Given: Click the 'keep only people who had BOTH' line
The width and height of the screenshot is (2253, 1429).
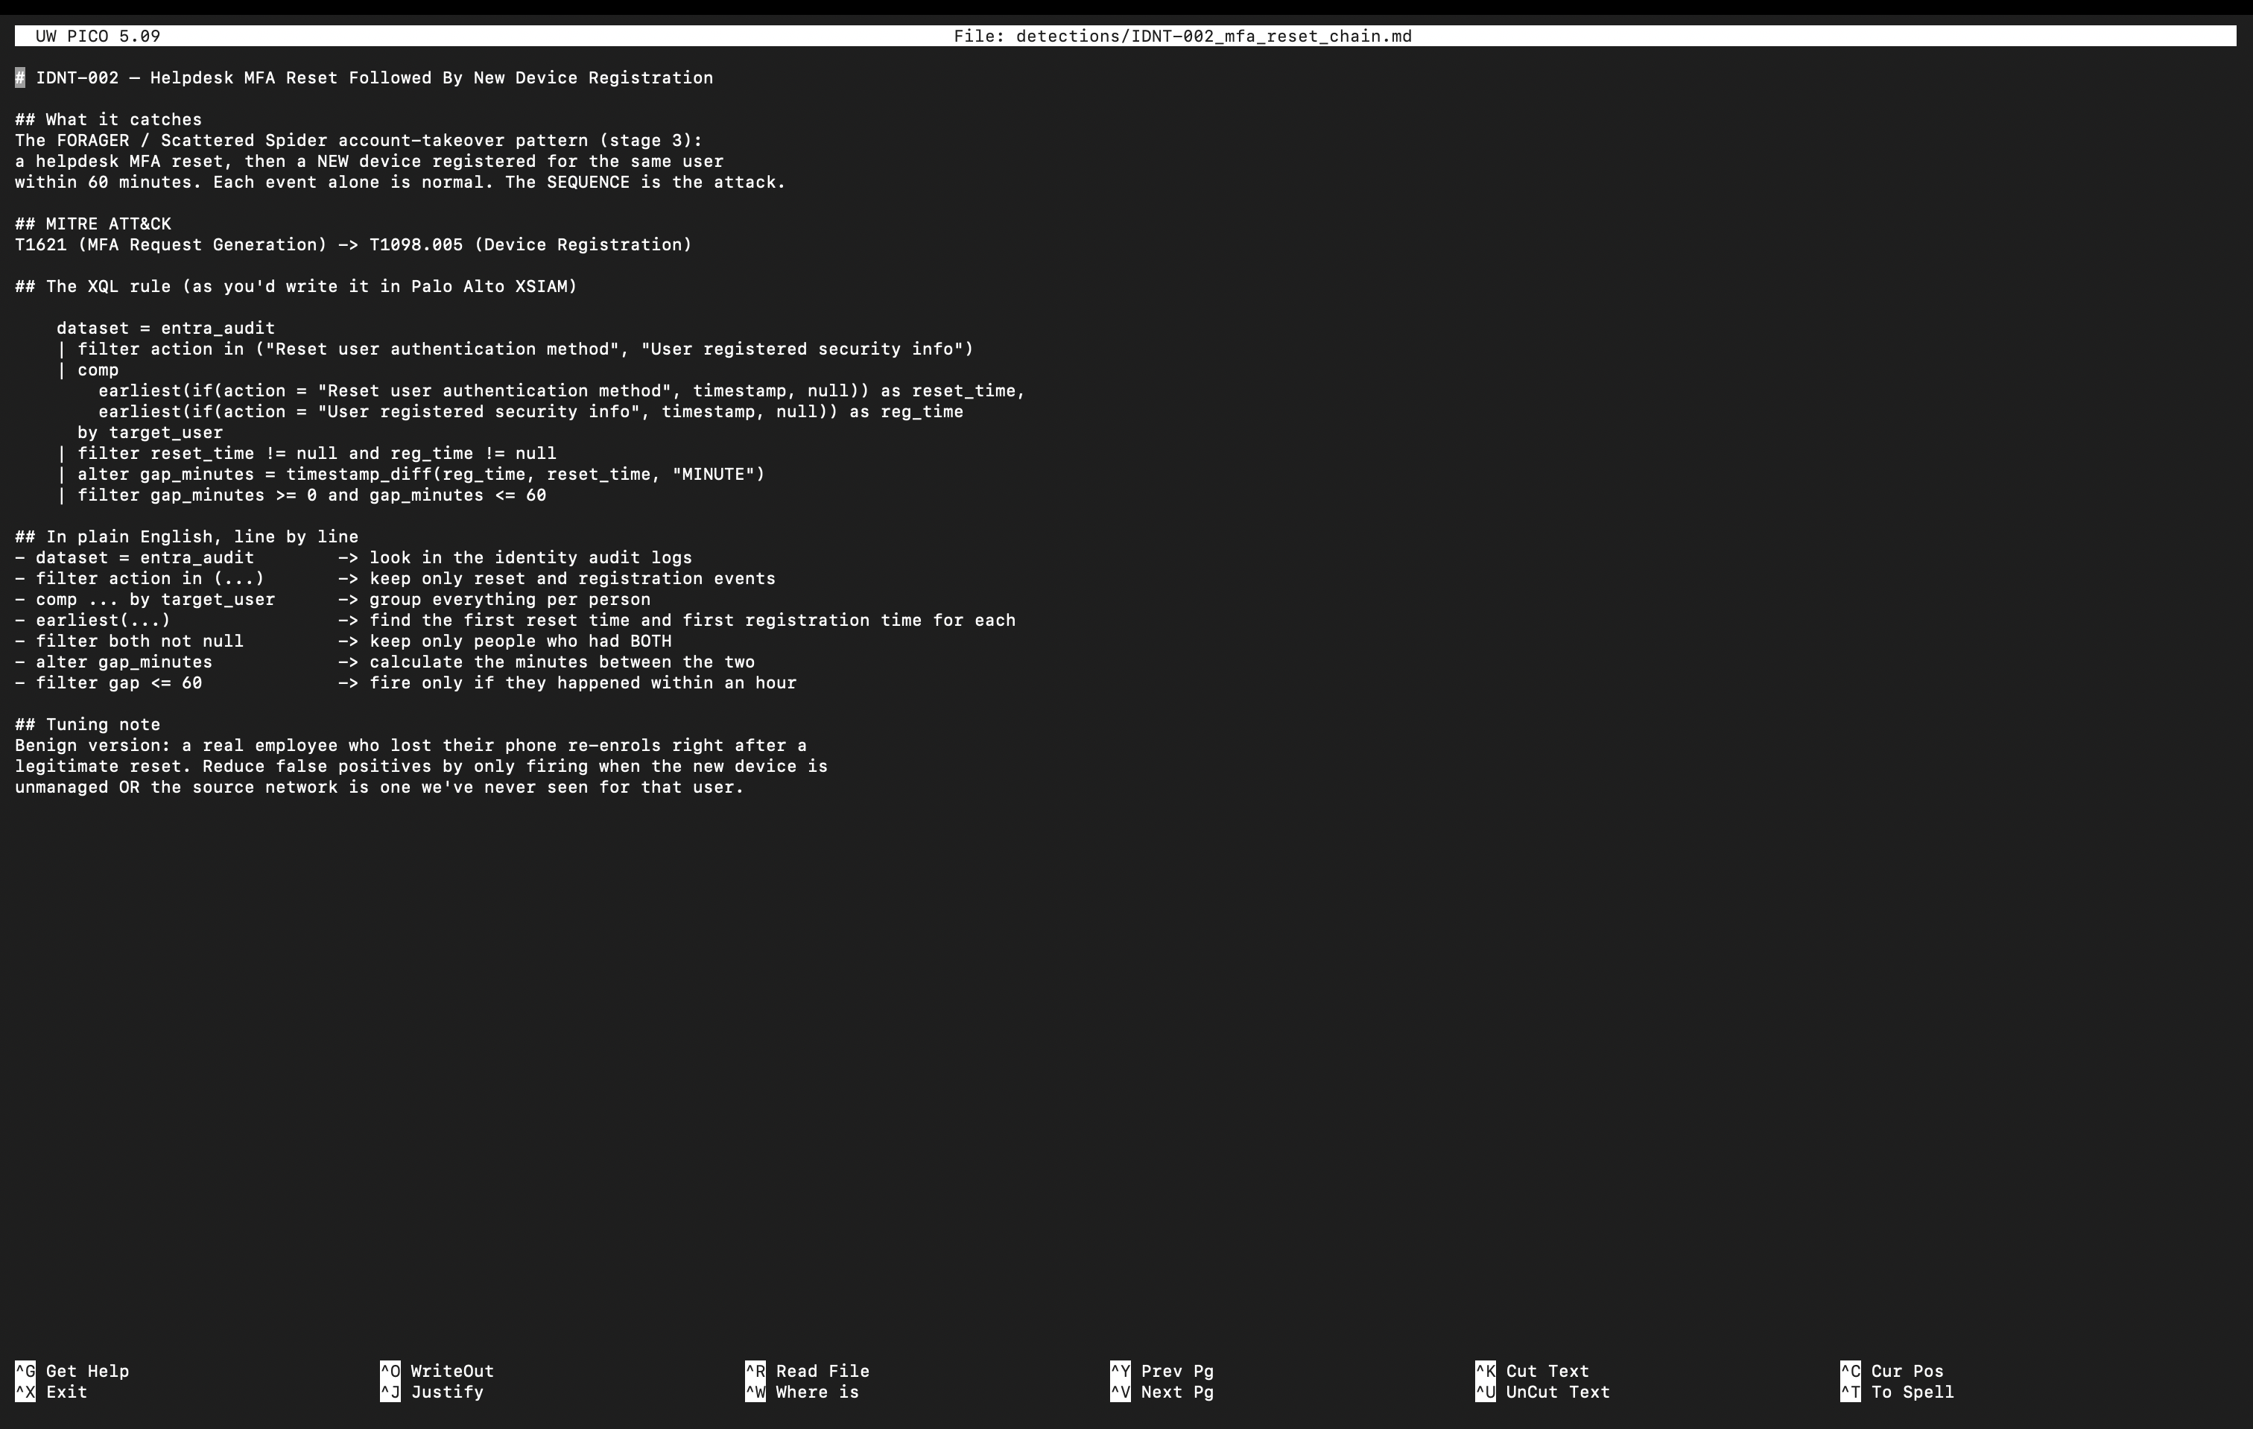Looking at the screenshot, I should coord(343,641).
